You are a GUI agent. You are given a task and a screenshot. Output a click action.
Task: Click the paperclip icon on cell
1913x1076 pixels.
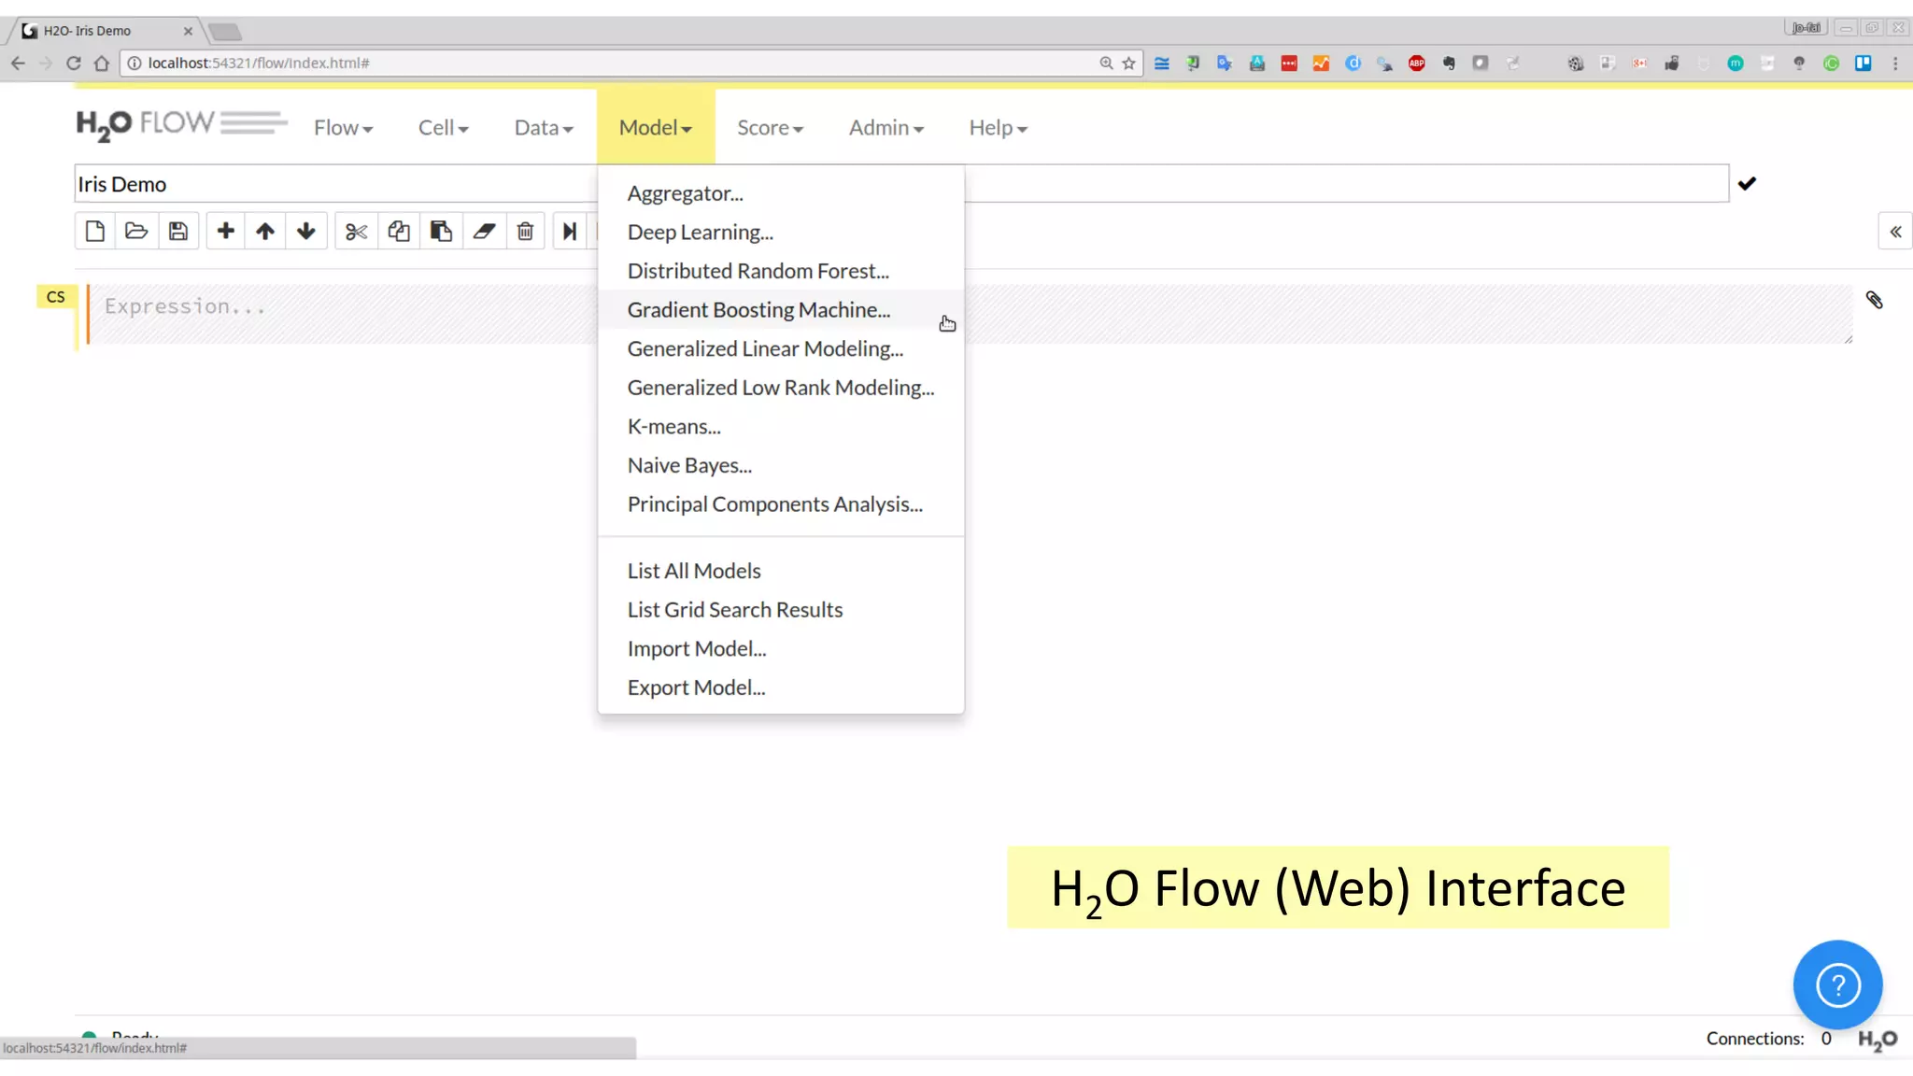tap(1874, 300)
